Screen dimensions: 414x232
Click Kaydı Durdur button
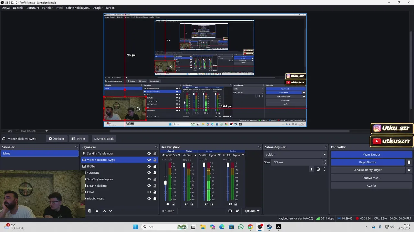[x=368, y=162]
